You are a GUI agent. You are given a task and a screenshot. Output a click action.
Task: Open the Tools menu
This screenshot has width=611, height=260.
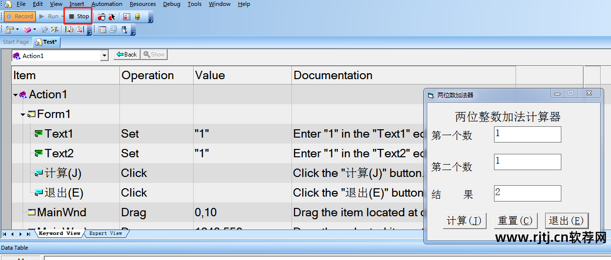195,4
